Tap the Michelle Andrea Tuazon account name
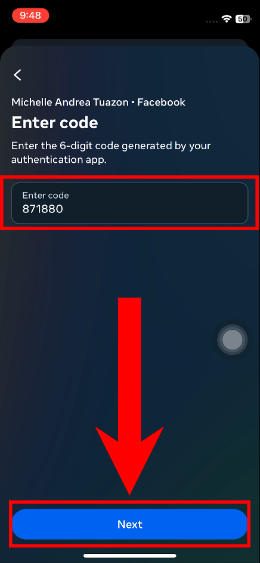Viewport: 260px width, 563px height. pyautogui.click(x=70, y=103)
